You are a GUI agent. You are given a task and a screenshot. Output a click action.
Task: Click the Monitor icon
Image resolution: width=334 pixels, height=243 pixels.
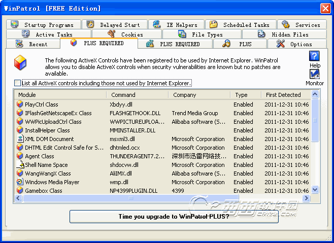coord(314,75)
